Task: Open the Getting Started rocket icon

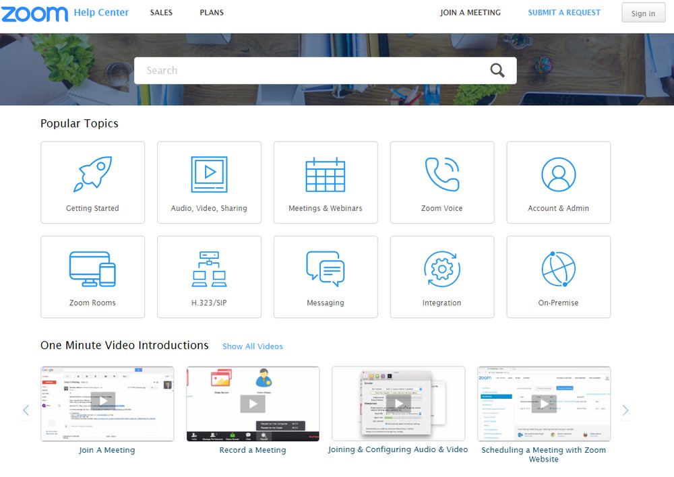Action: [x=92, y=174]
